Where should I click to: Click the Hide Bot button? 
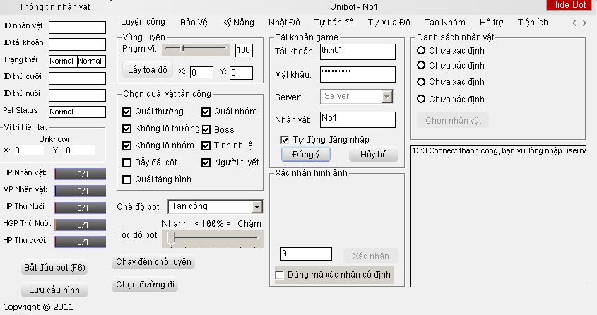point(569,5)
